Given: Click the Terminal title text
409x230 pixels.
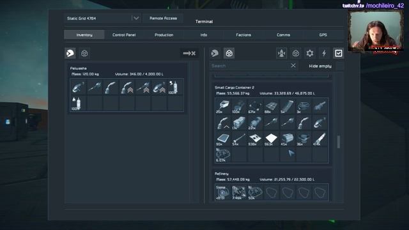Looking at the screenshot, I should tap(204, 22).
